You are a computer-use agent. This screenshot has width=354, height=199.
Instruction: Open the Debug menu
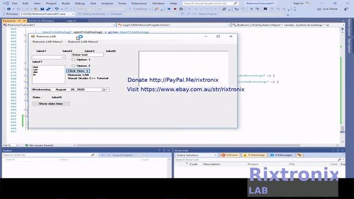coord(80,3)
